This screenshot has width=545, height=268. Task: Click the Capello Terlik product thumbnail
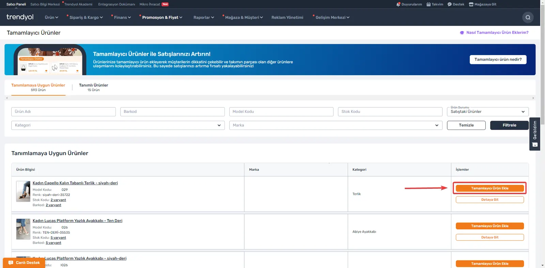click(23, 191)
